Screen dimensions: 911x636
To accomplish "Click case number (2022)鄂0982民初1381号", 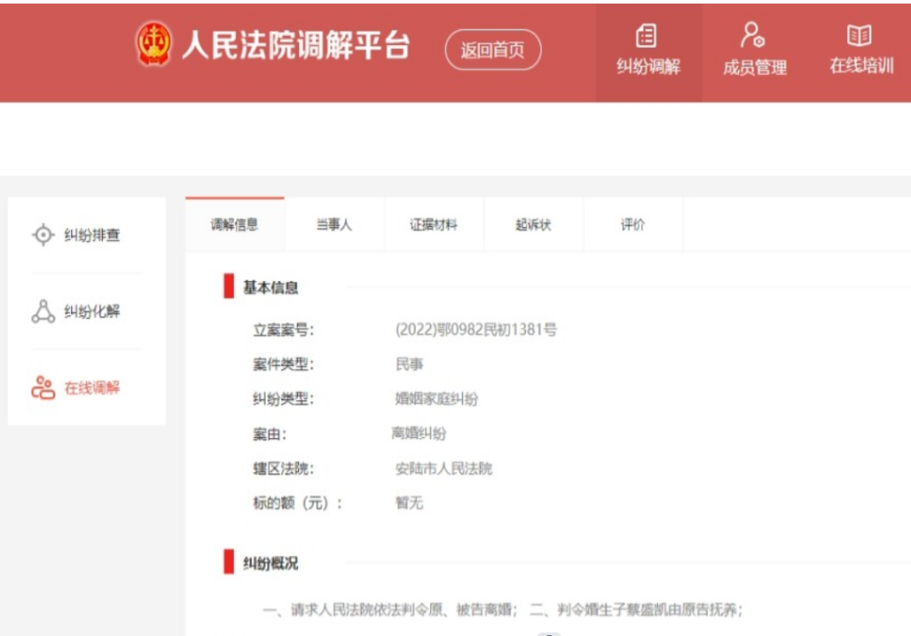I will (x=475, y=331).
